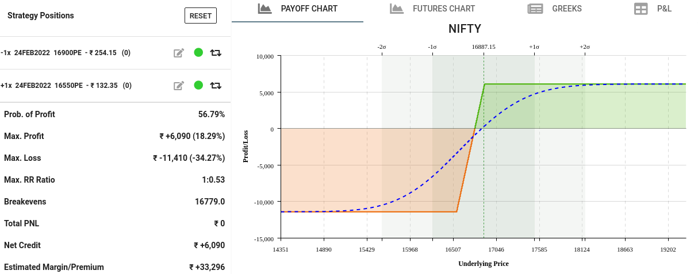Toggle green status dot for 16550PE leg
698x274 pixels.
(x=198, y=85)
